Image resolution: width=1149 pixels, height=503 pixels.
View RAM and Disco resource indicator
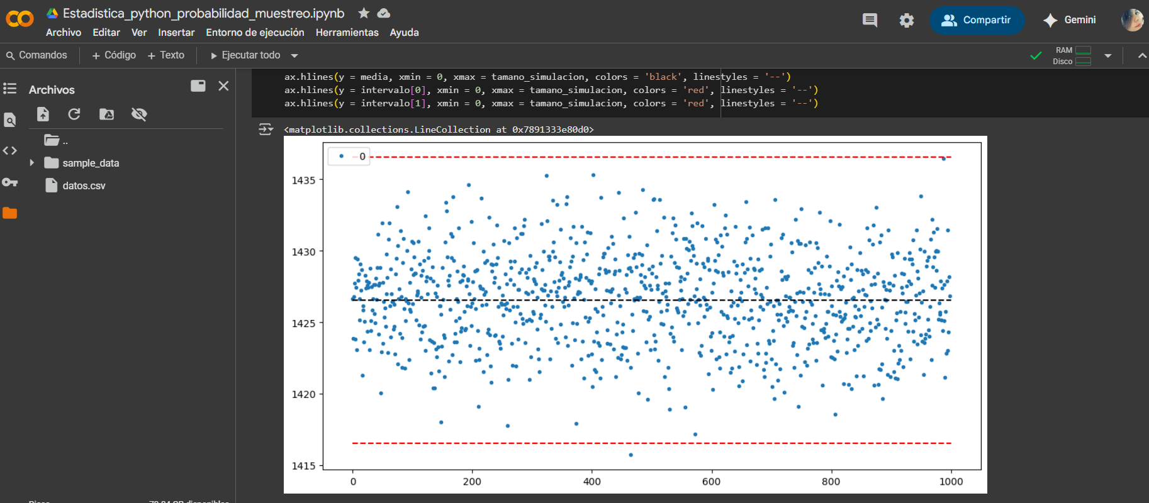point(1072,56)
